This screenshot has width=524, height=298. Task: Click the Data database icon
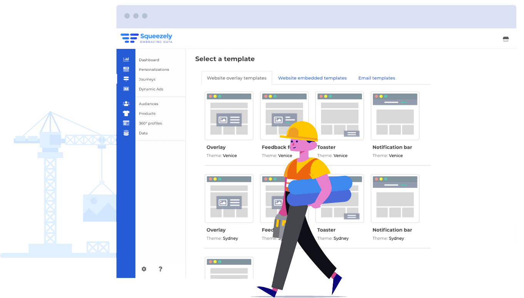coord(126,133)
